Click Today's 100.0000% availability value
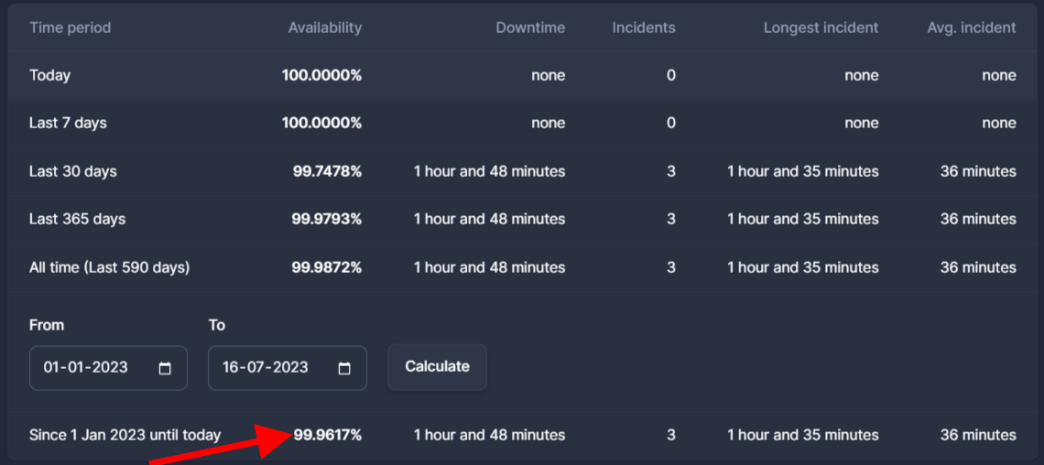1044x465 pixels. pyautogui.click(x=321, y=76)
